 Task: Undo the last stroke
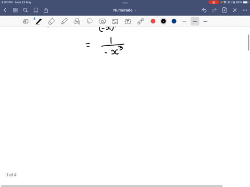tap(204, 10)
